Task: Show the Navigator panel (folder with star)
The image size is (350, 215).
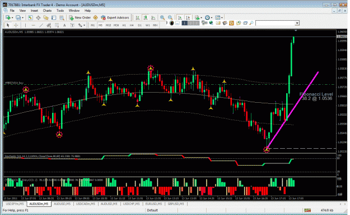Action: point(46,17)
